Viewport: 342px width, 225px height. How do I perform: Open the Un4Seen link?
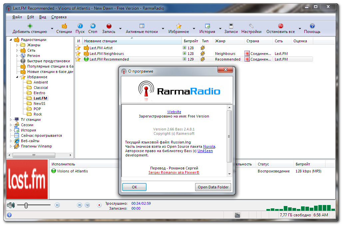point(205,151)
